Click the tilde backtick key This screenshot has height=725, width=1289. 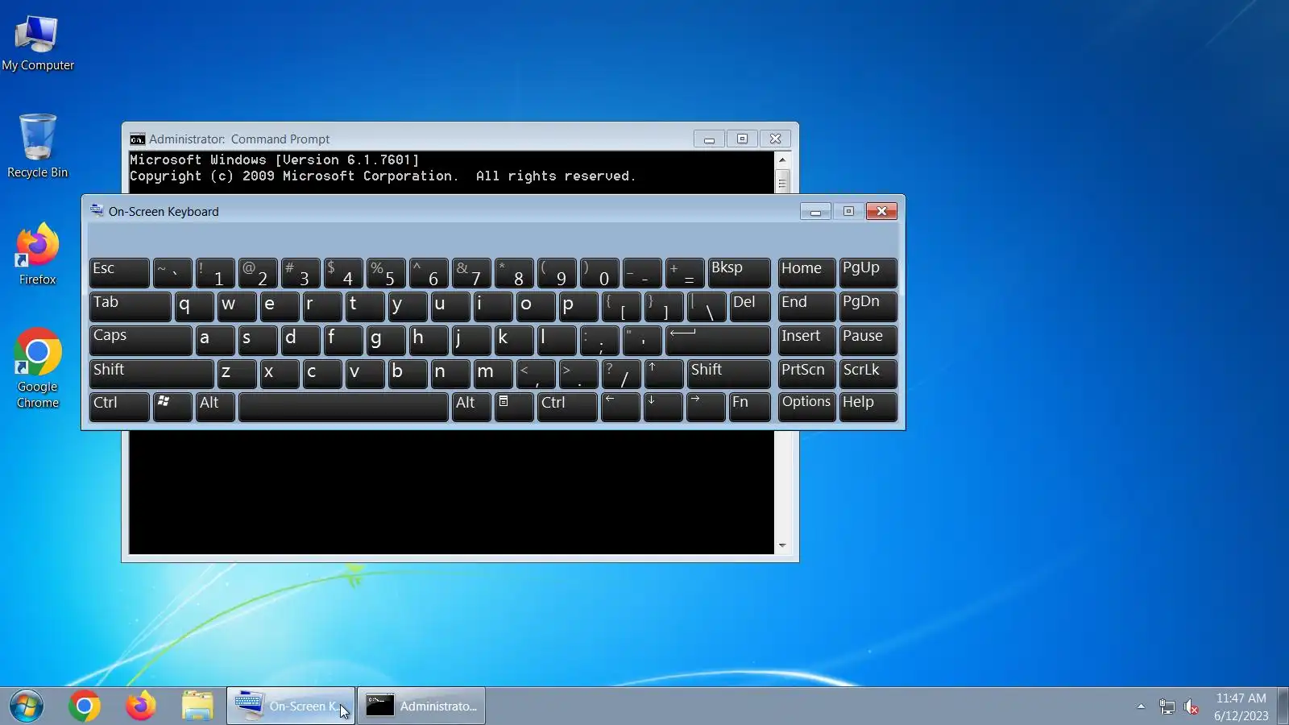(x=172, y=273)
